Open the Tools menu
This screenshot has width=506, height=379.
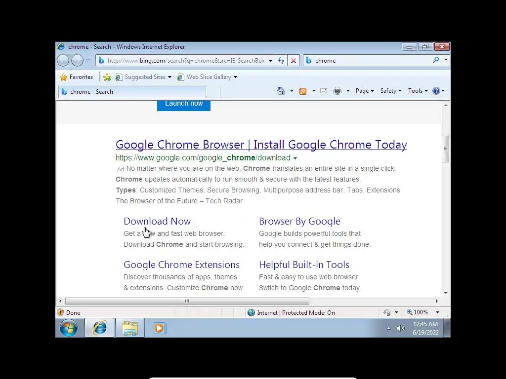click(x=418, y=91)
